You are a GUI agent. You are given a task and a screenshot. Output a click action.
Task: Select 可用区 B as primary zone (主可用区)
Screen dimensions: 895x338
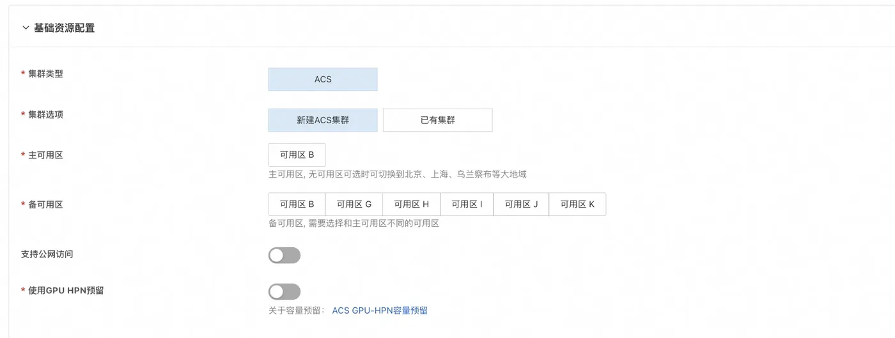pyautogui.click(x=297, y=155)
